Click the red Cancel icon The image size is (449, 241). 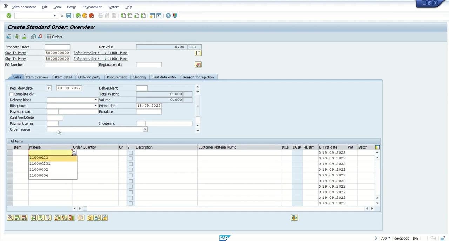(92, 15)
